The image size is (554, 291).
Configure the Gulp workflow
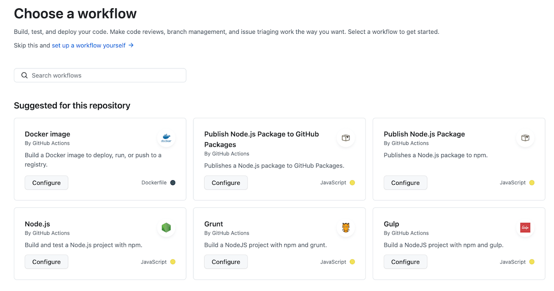point(405,261)
